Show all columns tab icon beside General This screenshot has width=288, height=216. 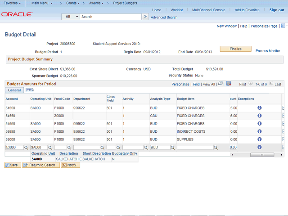29,90
